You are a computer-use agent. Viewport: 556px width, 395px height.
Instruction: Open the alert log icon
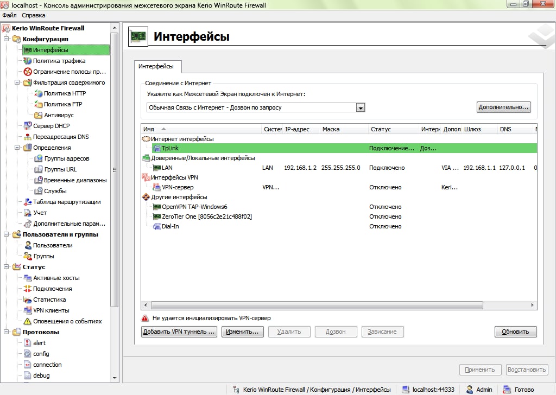(28, 343)
